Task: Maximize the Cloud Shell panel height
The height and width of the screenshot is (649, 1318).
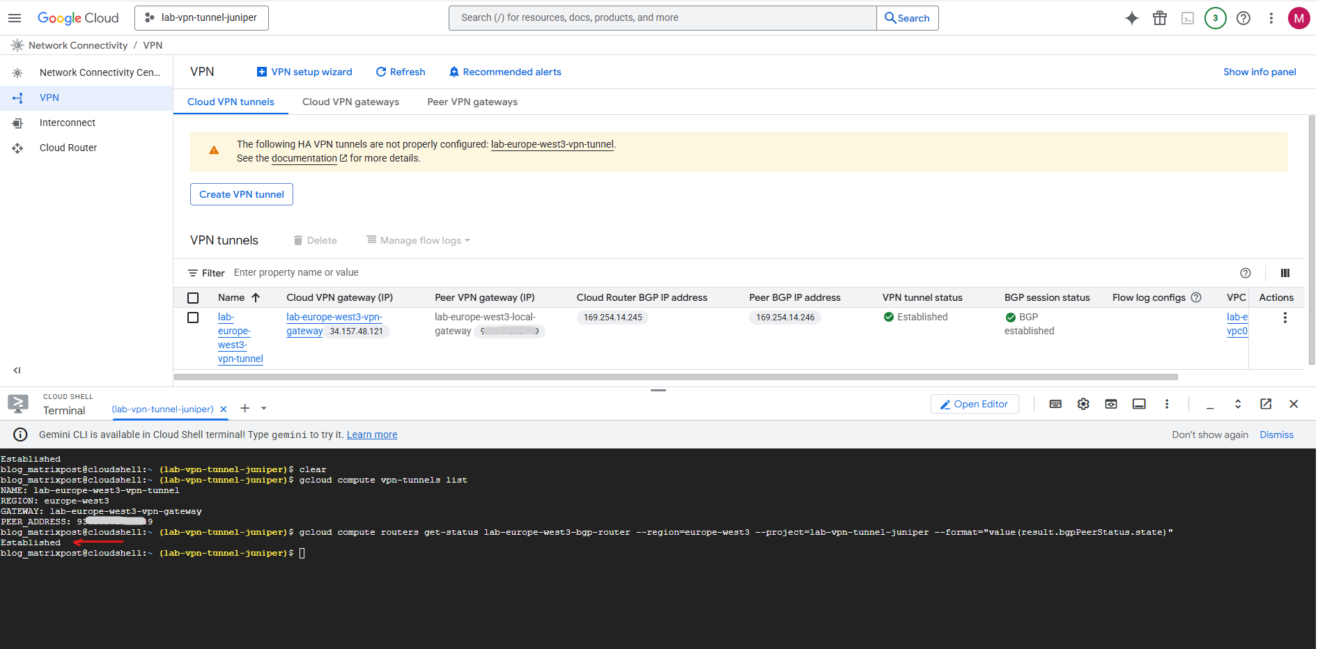Action: coord(1238,404)
